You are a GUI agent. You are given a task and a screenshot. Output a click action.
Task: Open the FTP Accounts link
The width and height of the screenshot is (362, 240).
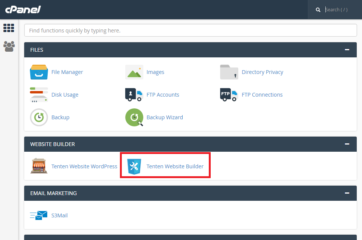[x=163, y=95]
